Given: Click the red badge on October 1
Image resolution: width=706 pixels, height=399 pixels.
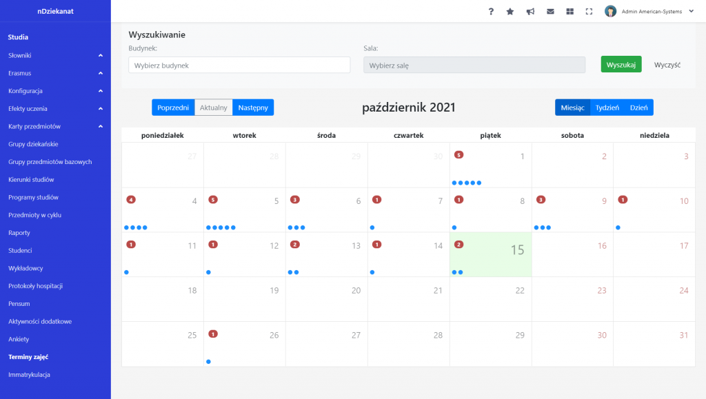Looking at the screenshot, I should 458,155.
